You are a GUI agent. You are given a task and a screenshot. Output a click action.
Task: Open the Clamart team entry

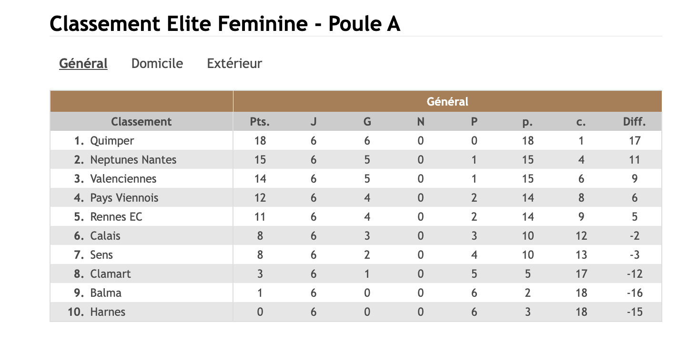[x=110, y=274]
